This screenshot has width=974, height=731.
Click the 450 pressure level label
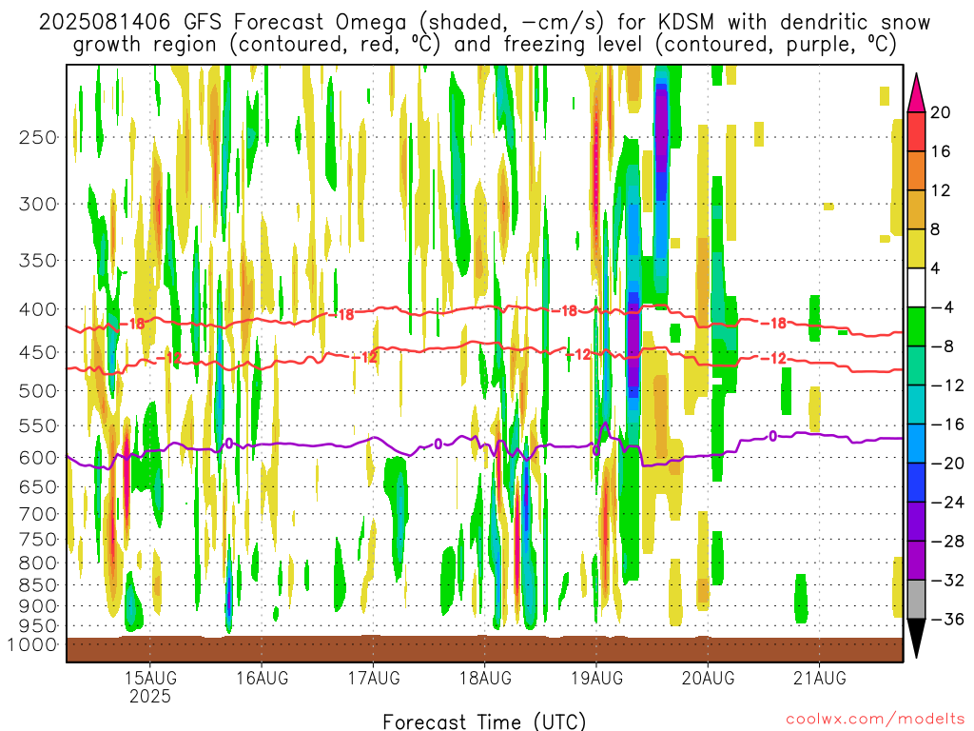(x=38, y=352)
